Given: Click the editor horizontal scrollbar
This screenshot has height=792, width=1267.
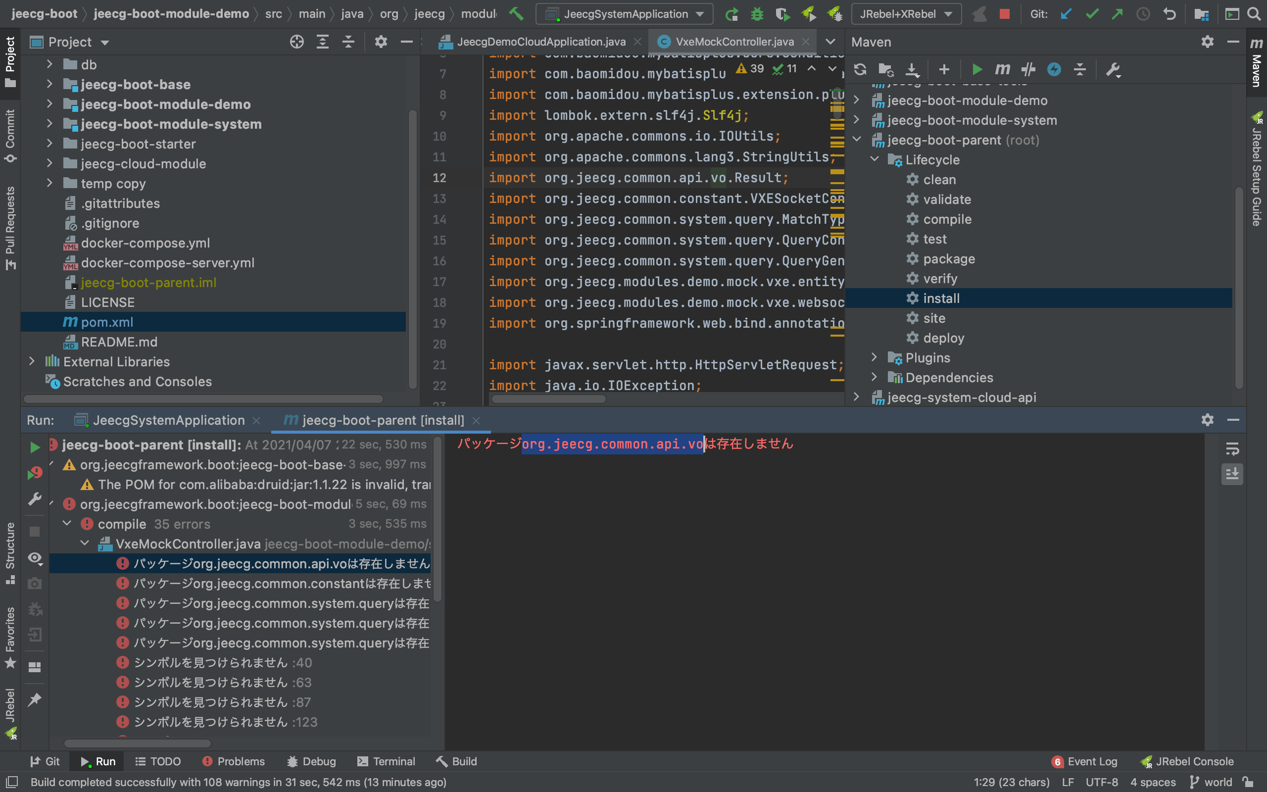Looking at the screenshot, I should click(549, 399).
